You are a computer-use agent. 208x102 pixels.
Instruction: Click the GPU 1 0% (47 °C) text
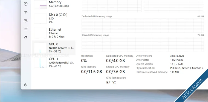(x=55, y=66)
